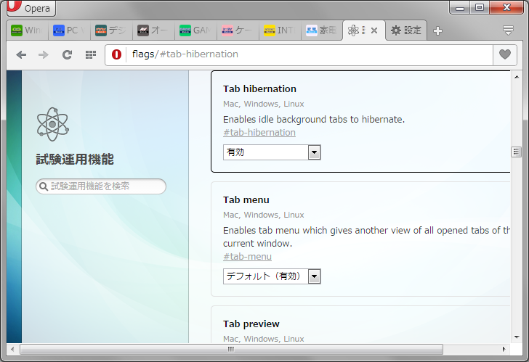Screen dimensions: 529x362
Task: Switch to the INT tab
Action: [280, 30]
